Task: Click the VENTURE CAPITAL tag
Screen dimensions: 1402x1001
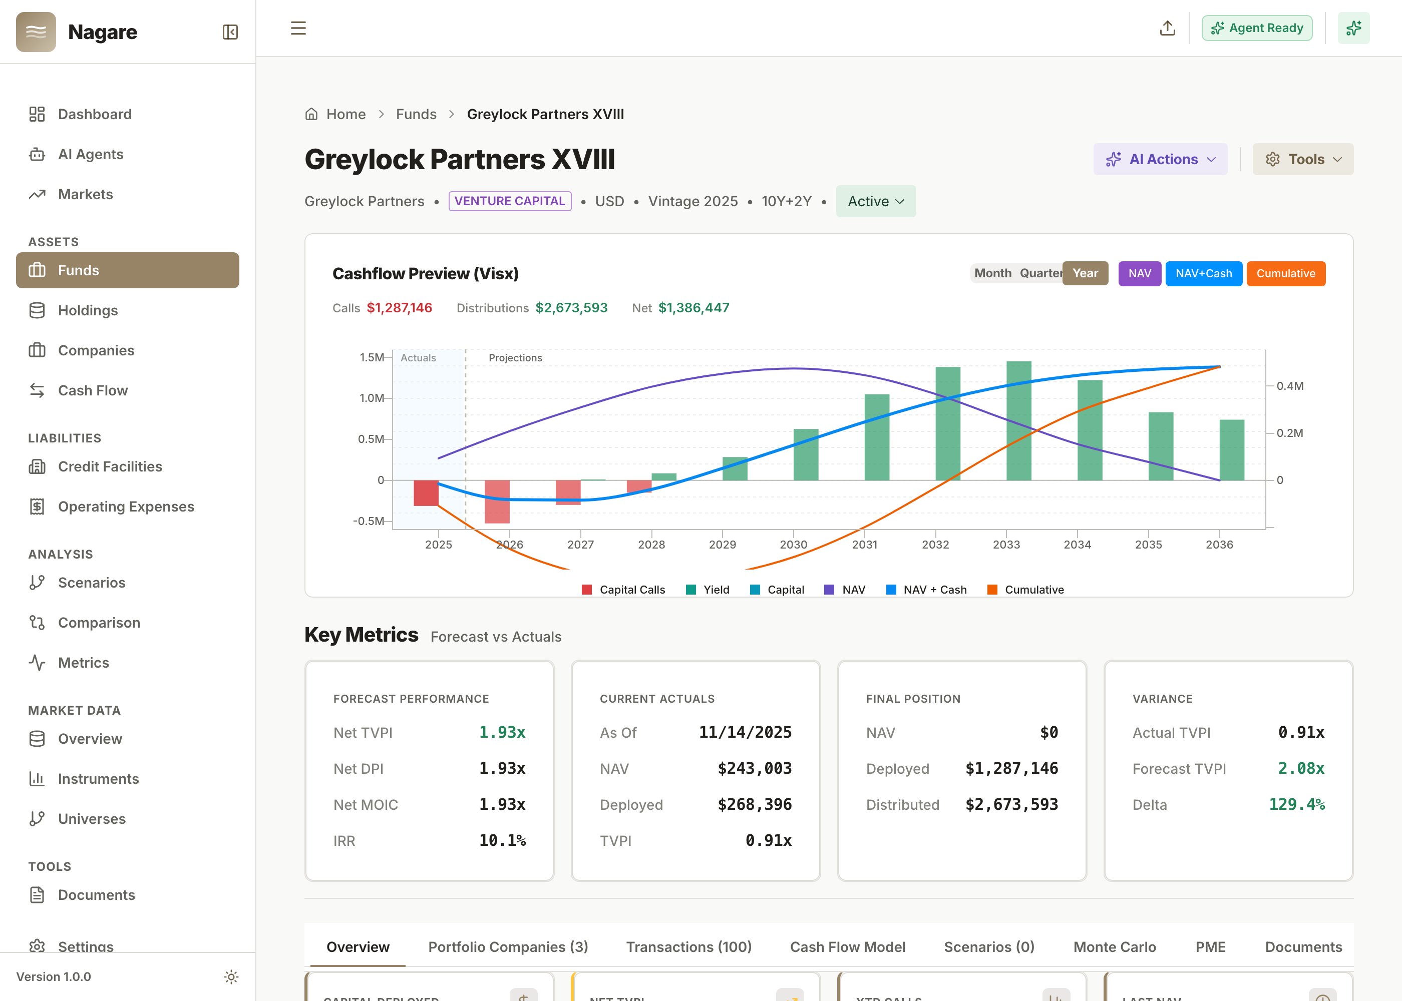Action: [510, 201]
